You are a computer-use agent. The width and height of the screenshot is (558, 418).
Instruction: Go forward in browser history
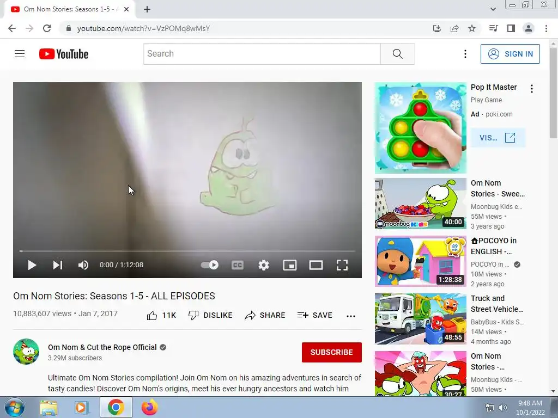(x=29, y=28)
